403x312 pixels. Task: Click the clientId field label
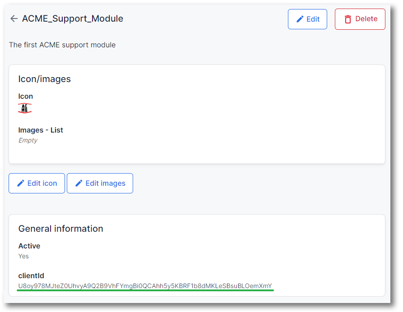coord(31,275)
